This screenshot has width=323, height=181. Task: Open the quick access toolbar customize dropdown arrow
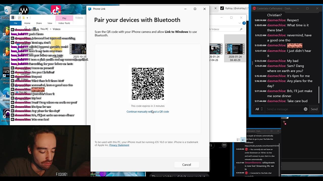coord(27,18)
